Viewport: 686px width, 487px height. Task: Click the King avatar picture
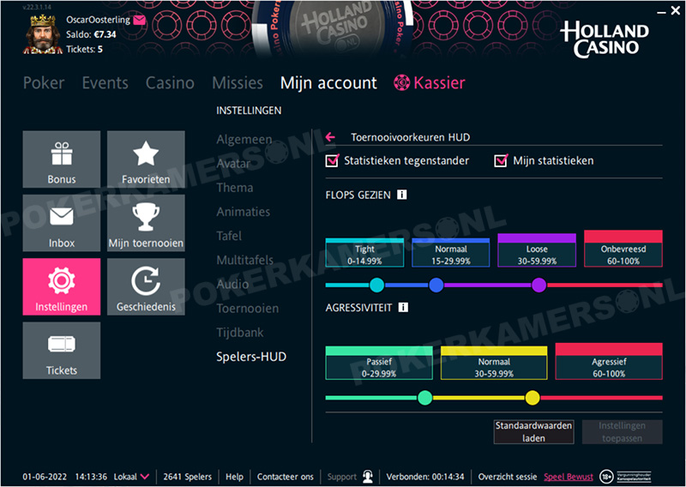tap(42, 34)
